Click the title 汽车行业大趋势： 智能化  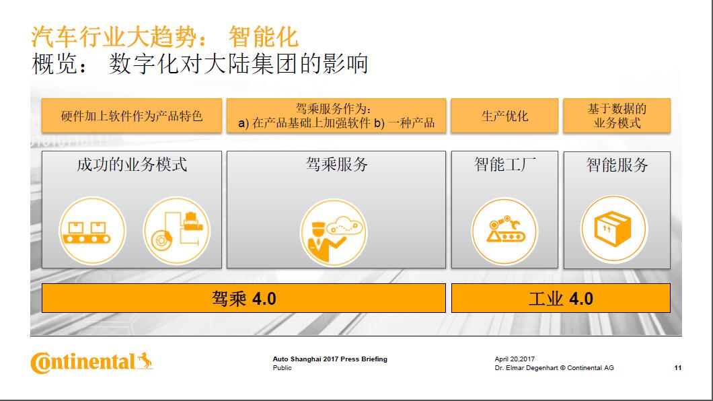tap(165, 37)
